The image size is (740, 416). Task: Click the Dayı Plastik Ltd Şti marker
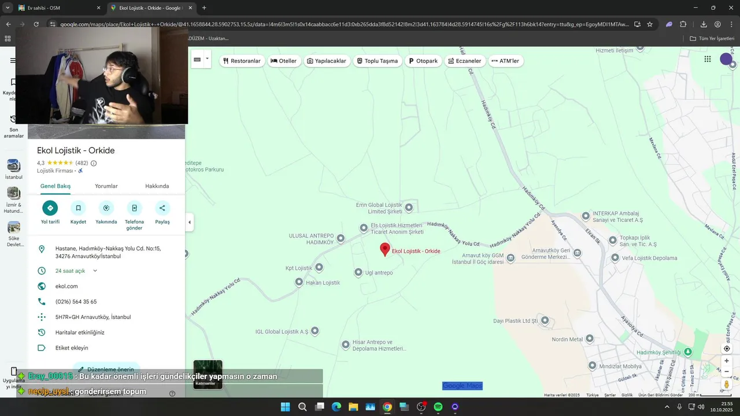click(545, 321)
